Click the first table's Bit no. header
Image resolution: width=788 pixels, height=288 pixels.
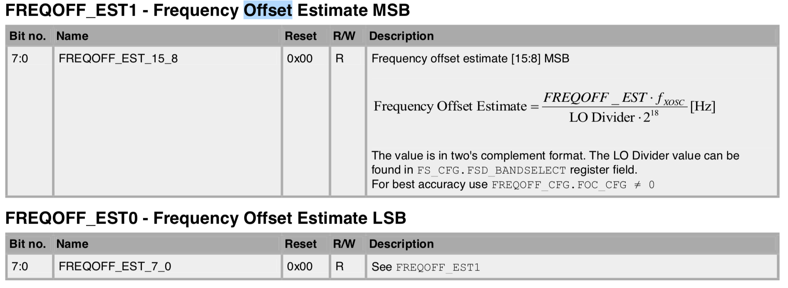pos(28,36)
